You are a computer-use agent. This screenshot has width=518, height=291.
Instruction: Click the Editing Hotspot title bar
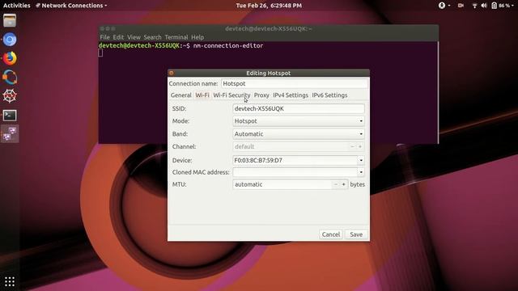pyautogui.click(x=269, y=73)
